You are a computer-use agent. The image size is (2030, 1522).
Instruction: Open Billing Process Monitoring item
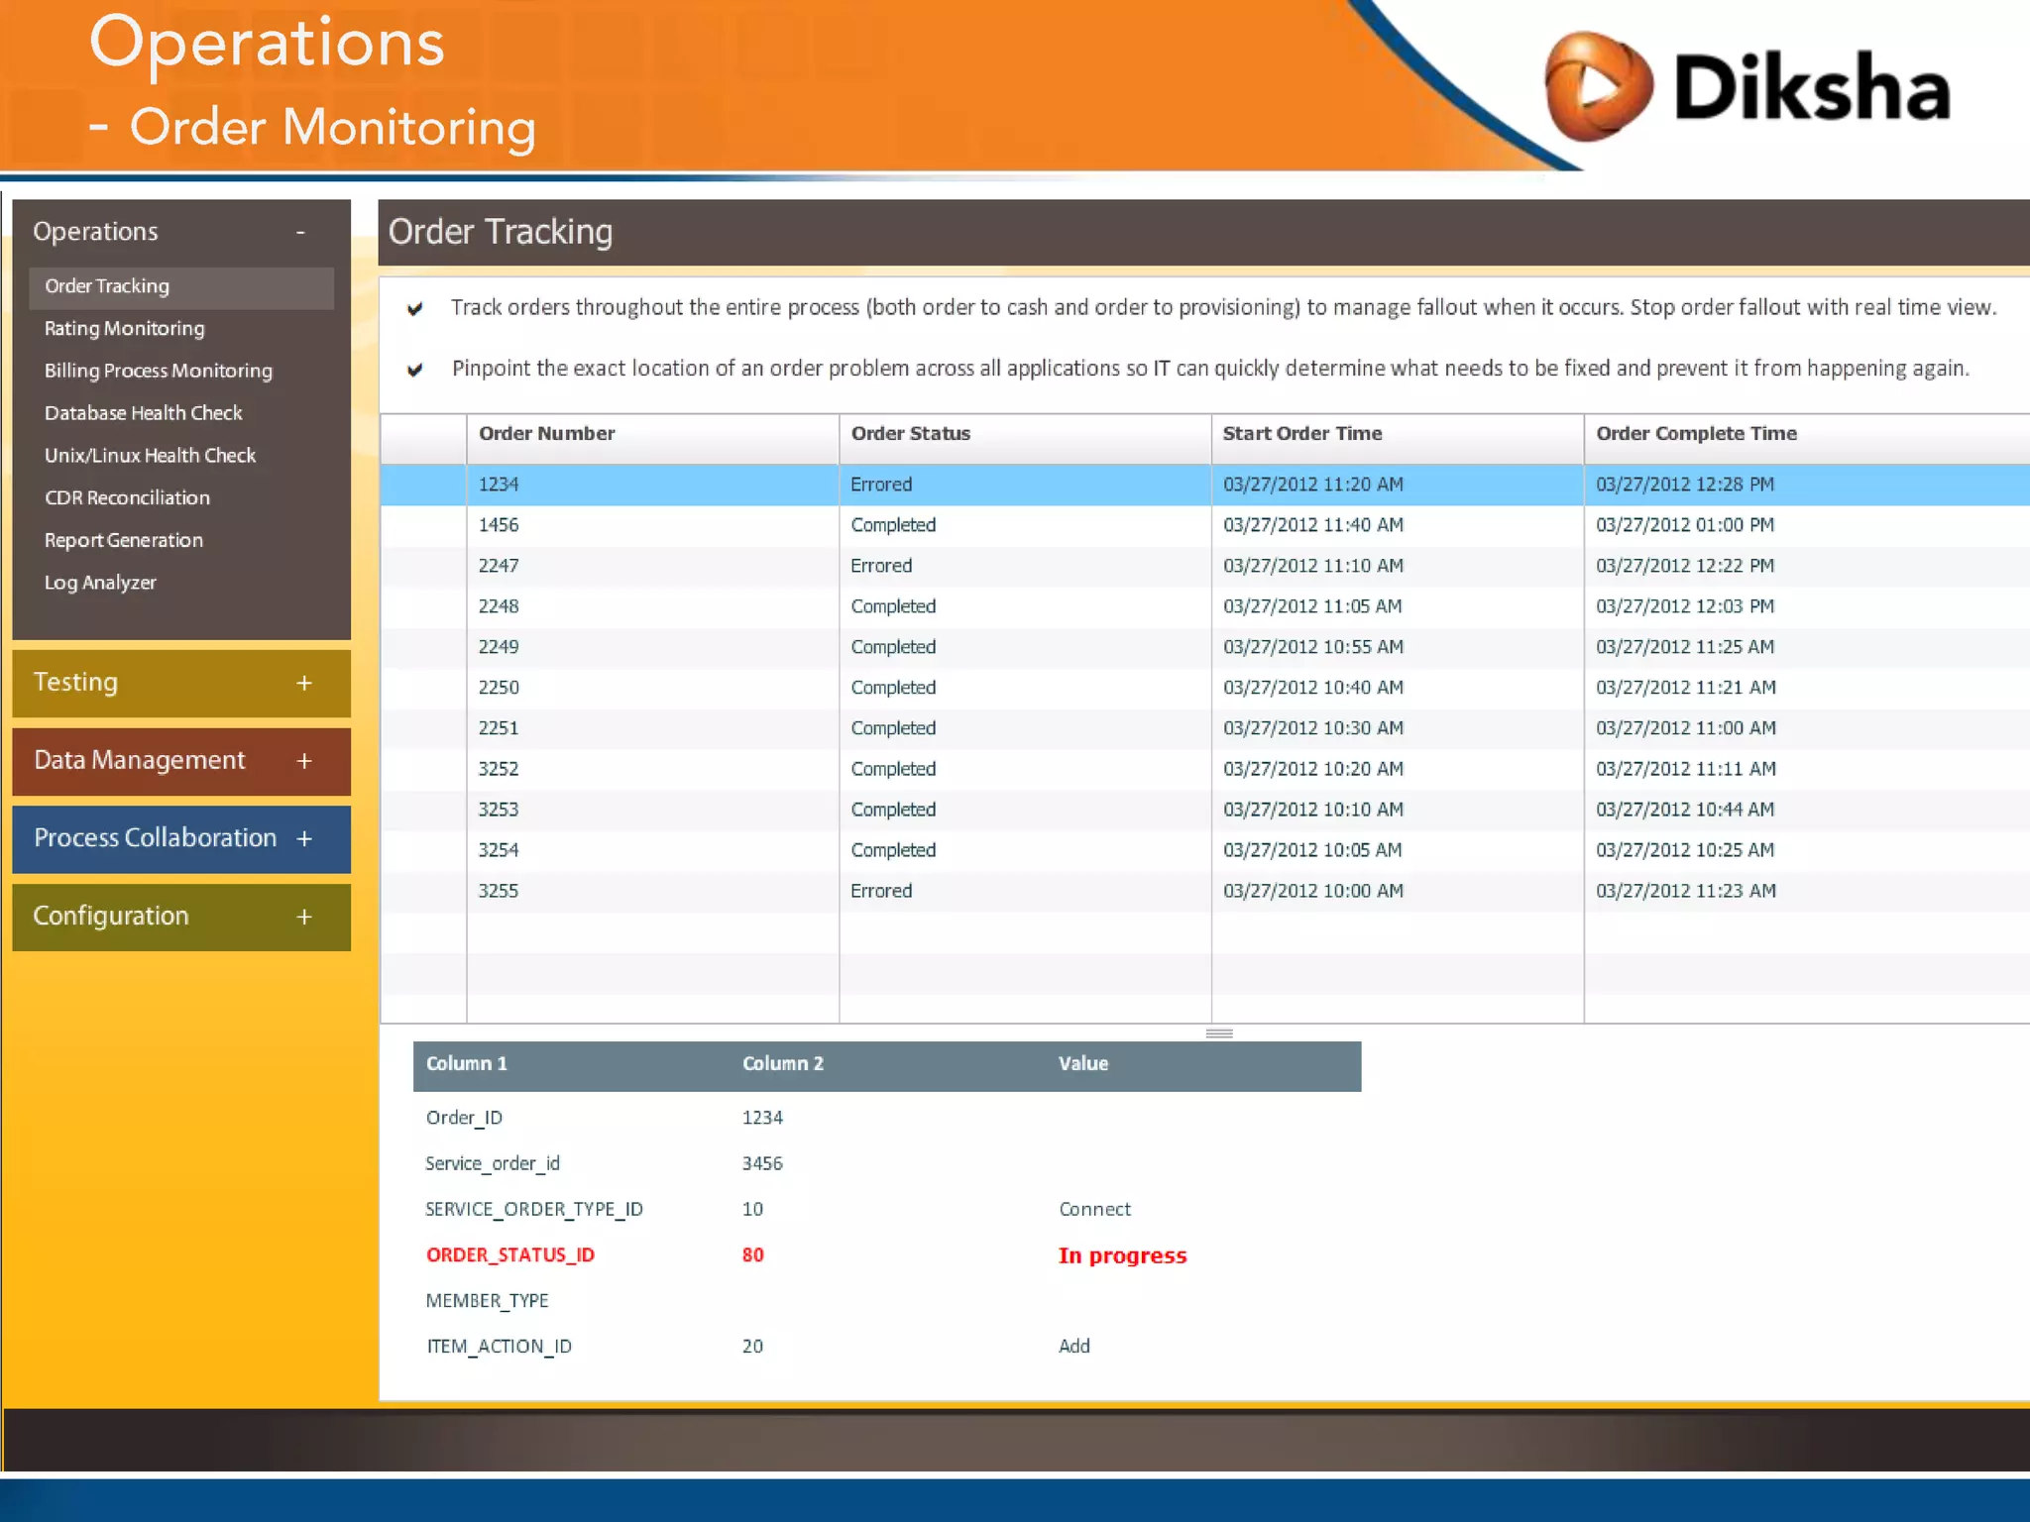pyautogui.click(x=158, y=371)
